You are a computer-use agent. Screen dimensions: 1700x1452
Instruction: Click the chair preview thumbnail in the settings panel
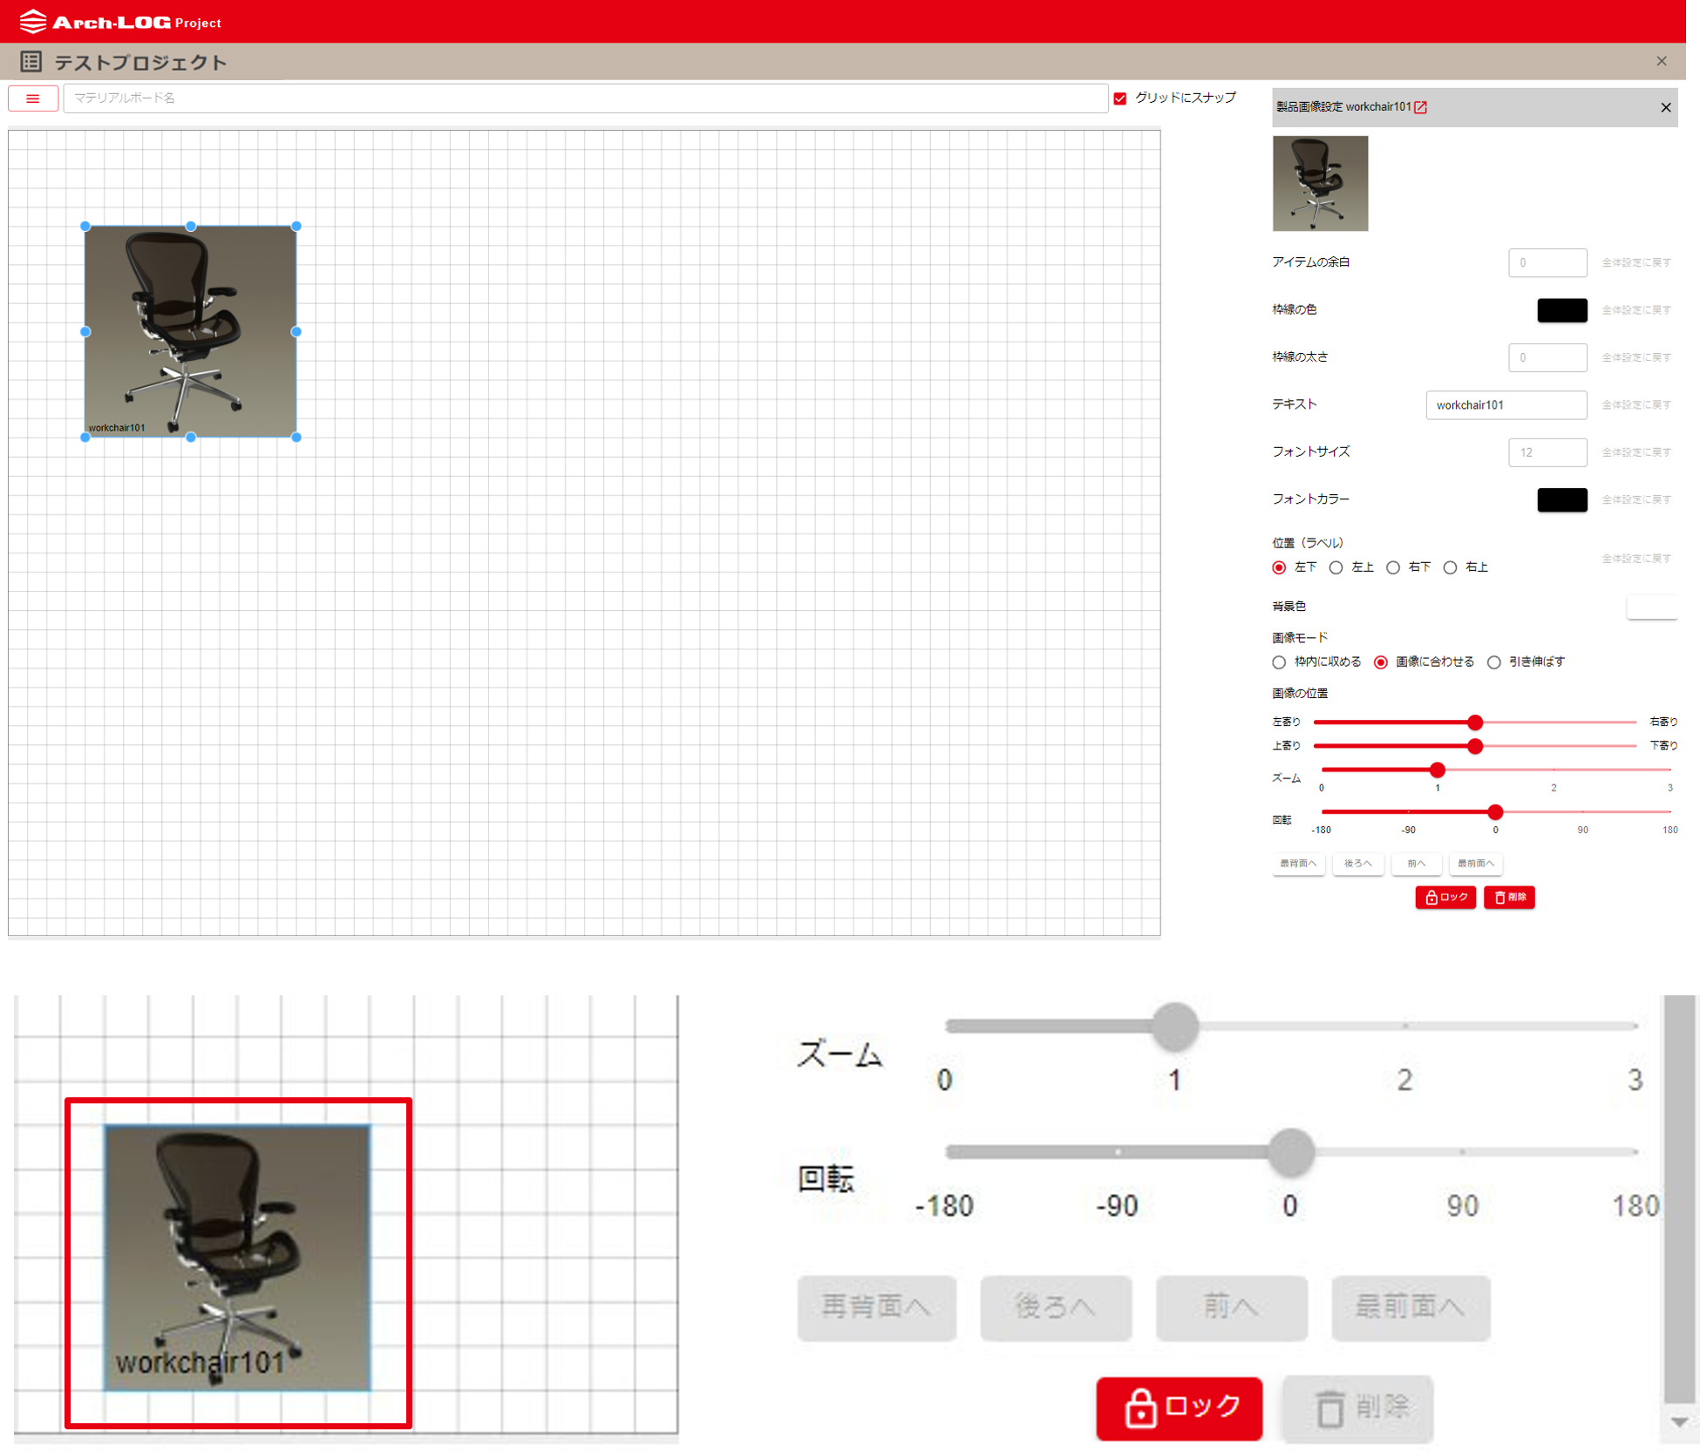click(x=1320, y=183)
